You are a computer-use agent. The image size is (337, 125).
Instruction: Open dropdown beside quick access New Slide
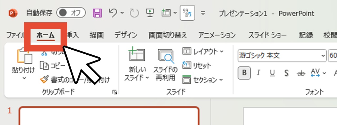pos(175,13)
